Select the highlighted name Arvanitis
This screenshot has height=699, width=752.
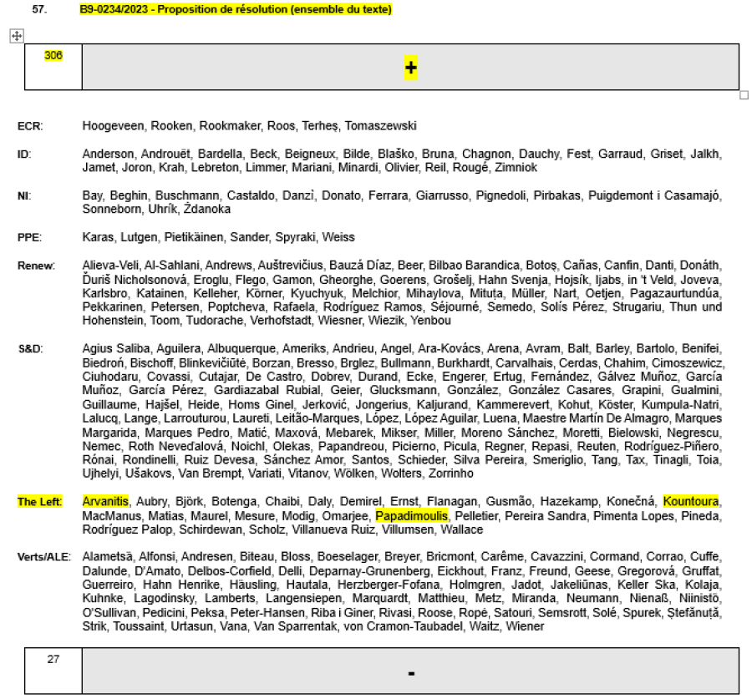(105, 501)
